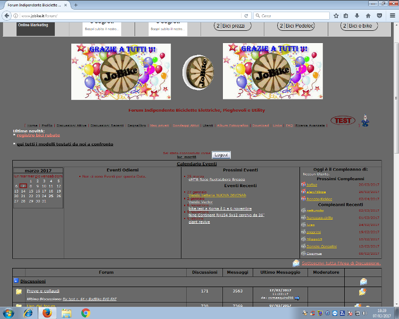Open the Calendario Eventi heading link
This screenshot has width=399, height=319.
click(x=197, y=164)
